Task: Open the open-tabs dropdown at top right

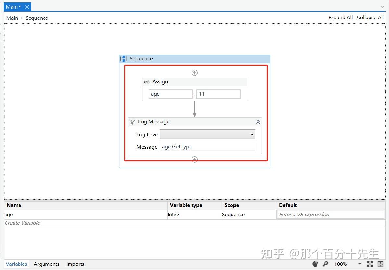Action: (383, 7)
